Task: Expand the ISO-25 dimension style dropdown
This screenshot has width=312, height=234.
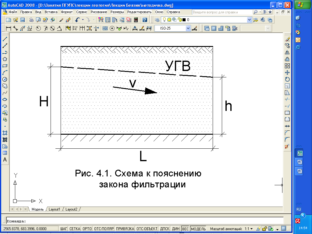Action: [x=188, y=28]
